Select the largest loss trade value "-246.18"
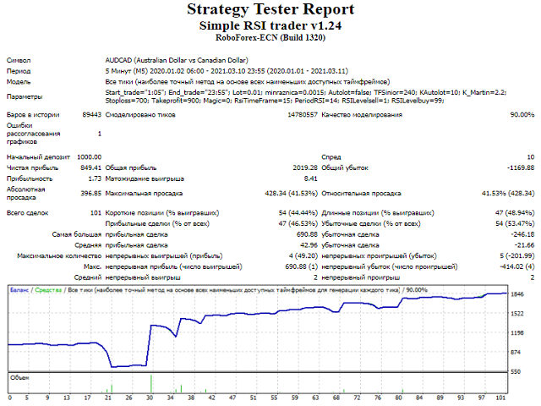The image size is (541, 406). (x=522, y=234)
